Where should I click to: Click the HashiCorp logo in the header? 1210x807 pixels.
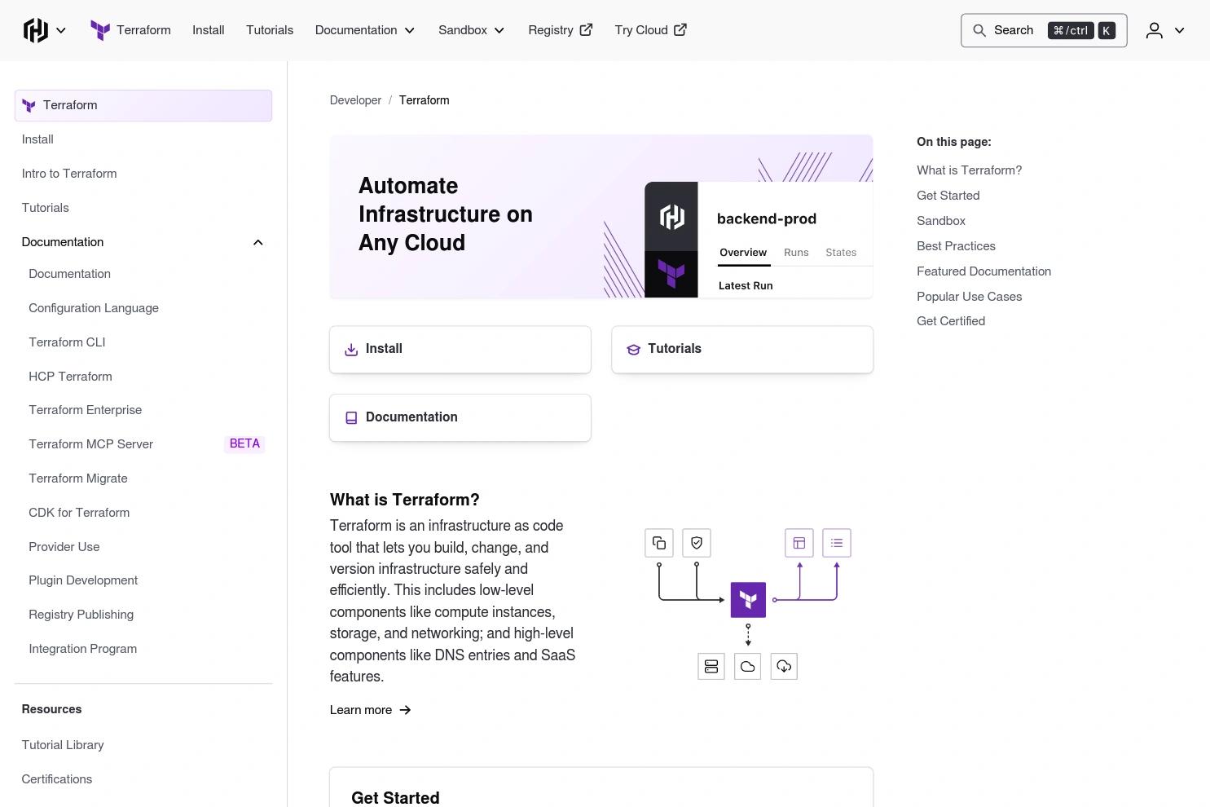click(36, 30)
